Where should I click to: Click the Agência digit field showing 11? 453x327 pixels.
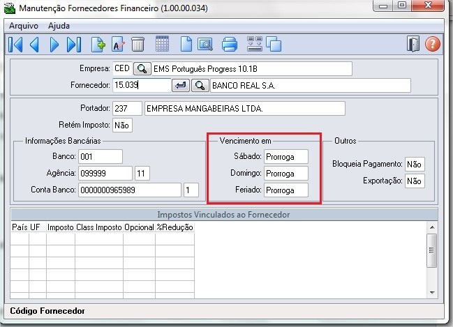142,174
